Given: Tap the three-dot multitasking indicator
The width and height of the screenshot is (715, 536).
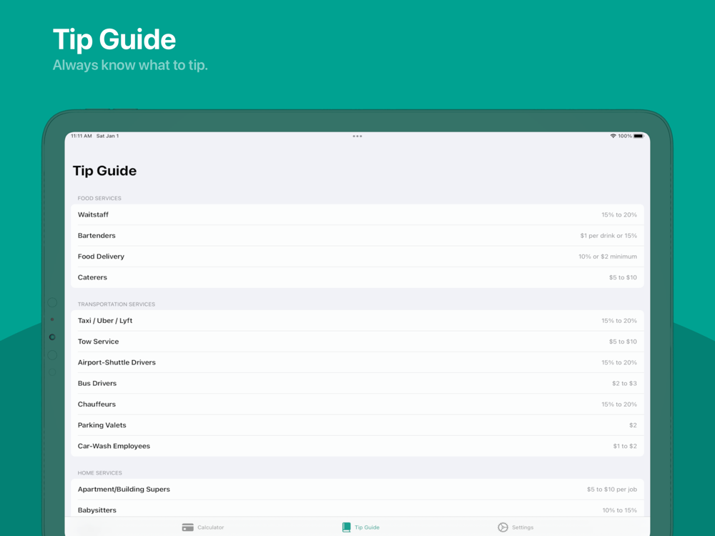Looking at the screenshot, I should tap(357, 137).
